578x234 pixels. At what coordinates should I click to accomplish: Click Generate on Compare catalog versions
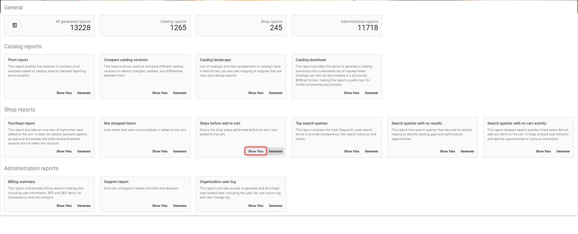(x=179, y=93)
